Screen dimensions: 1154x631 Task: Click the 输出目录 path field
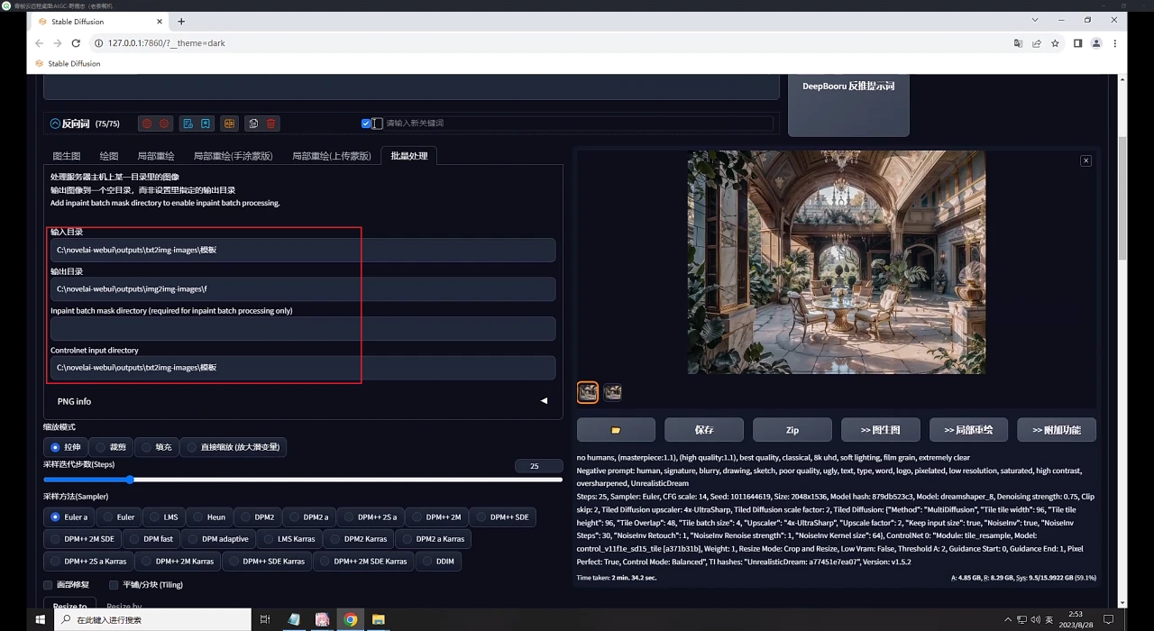(x=303, y=289)
